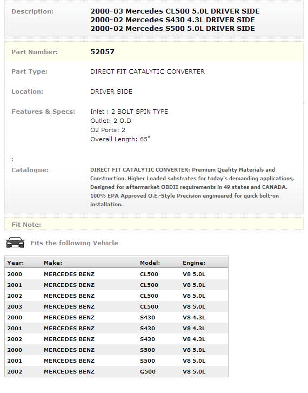Click the DIRECT FIT CATALYTIC CONVERTER part type
This screenshot has height=393, width=308.
[148, 71]
